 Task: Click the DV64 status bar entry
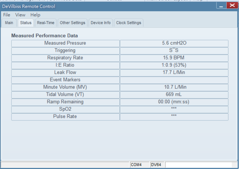157,165
